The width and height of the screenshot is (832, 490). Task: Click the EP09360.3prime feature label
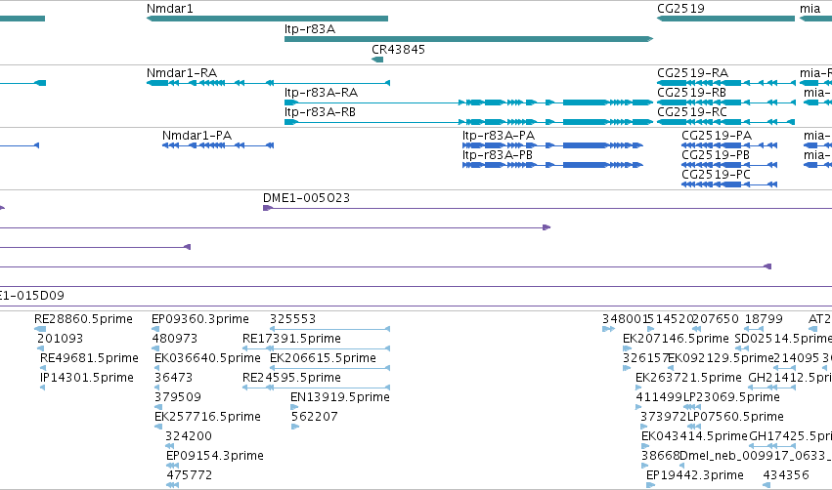(x=200, y=319)
